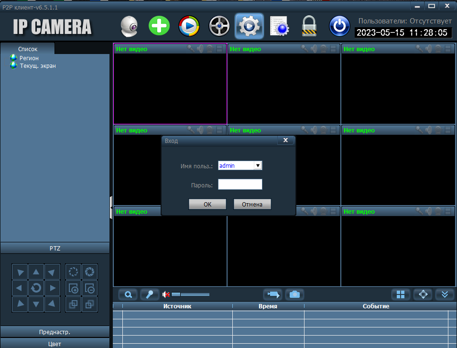Expand the Цвет panel section

[x=55, y=343]
